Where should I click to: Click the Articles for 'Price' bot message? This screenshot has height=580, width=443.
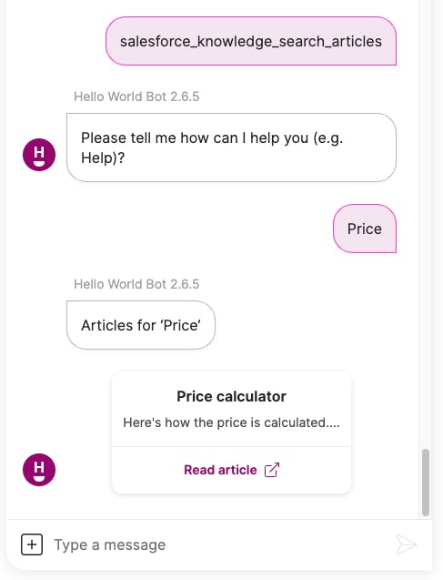pos(141,325)
